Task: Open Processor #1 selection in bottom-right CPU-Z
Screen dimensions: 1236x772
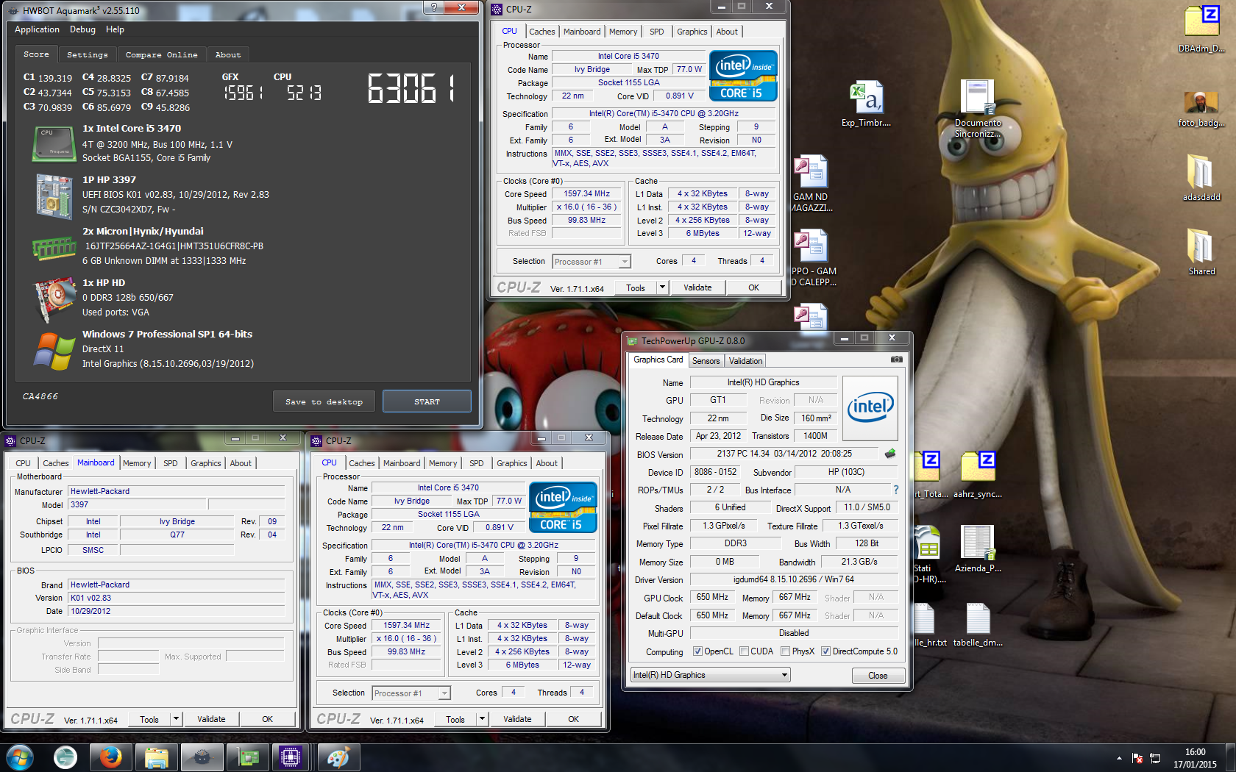Action: click(411, 693)
